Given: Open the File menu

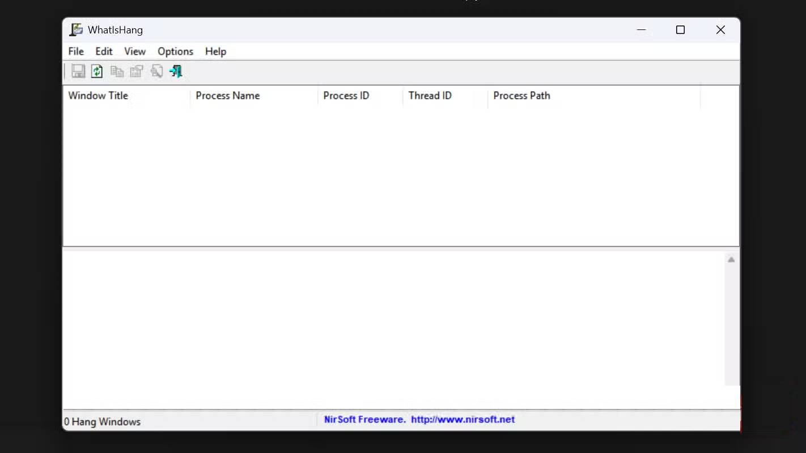Looking at the screenshot, I should coord(76,51).
